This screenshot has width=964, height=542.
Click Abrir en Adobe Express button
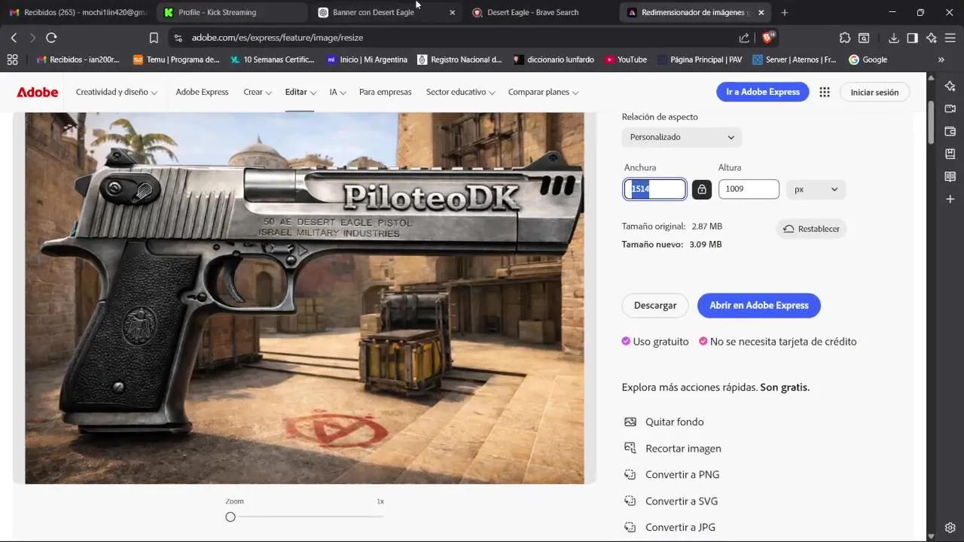[x=759, y=305]
